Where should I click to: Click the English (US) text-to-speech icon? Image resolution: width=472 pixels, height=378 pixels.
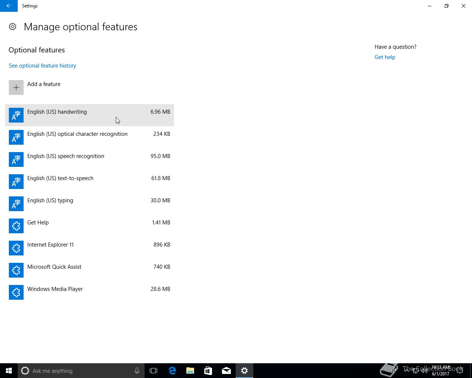16,182
